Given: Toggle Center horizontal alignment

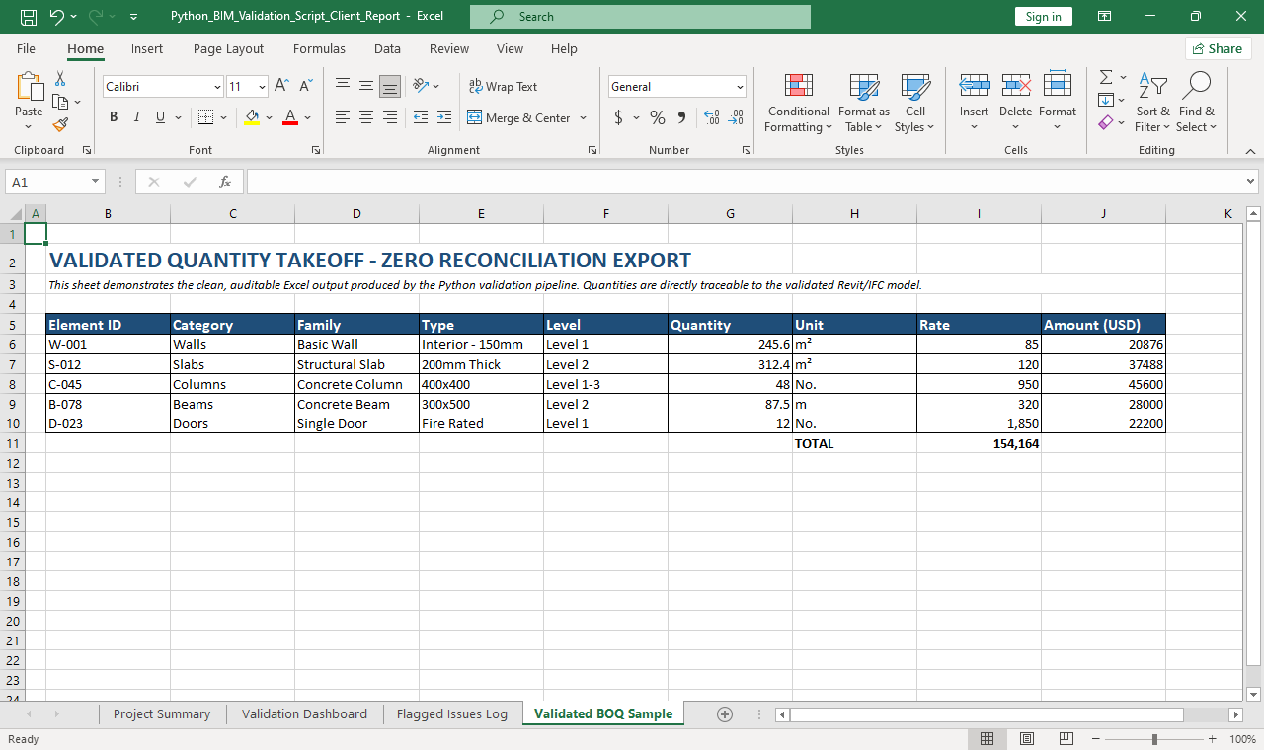Looking at the screenshot, I should [366, 117].
